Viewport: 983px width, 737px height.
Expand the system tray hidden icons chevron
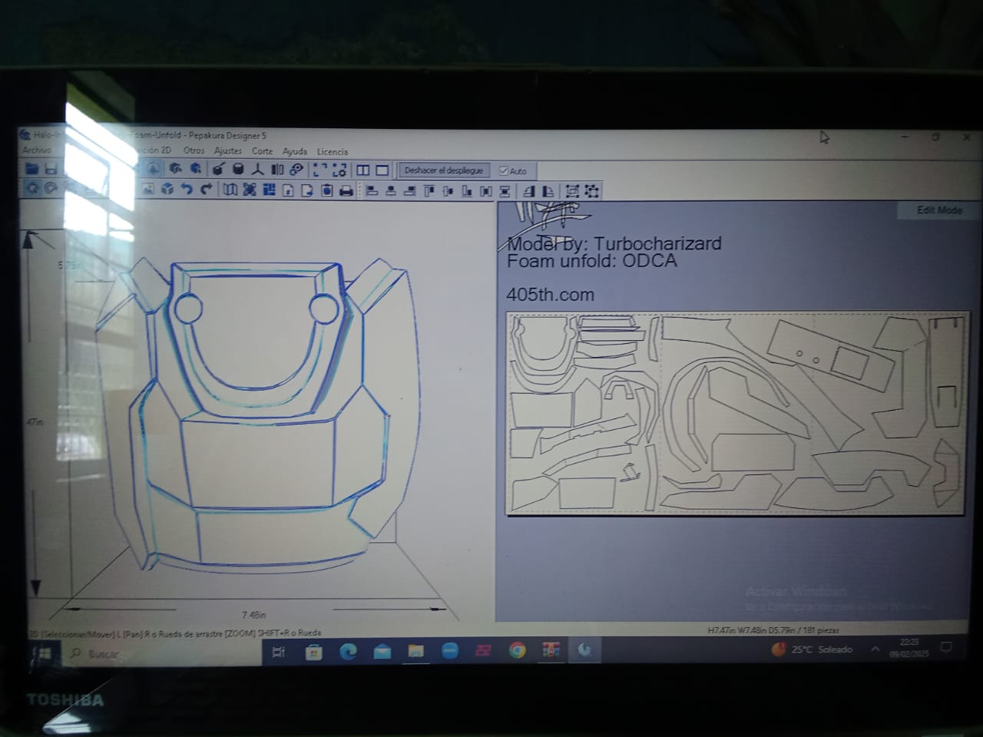[875, 649]
